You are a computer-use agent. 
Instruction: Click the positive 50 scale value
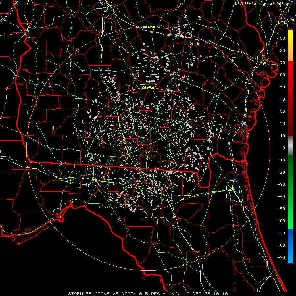click(x=283, y=87)
